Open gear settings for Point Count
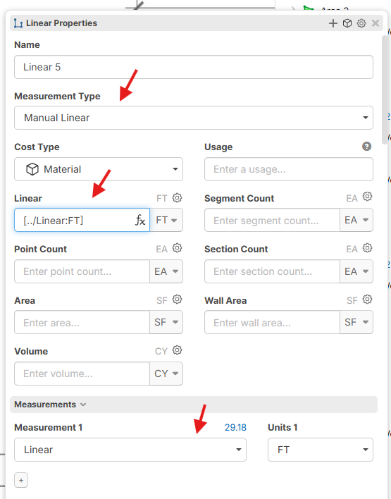 (178, 247)
